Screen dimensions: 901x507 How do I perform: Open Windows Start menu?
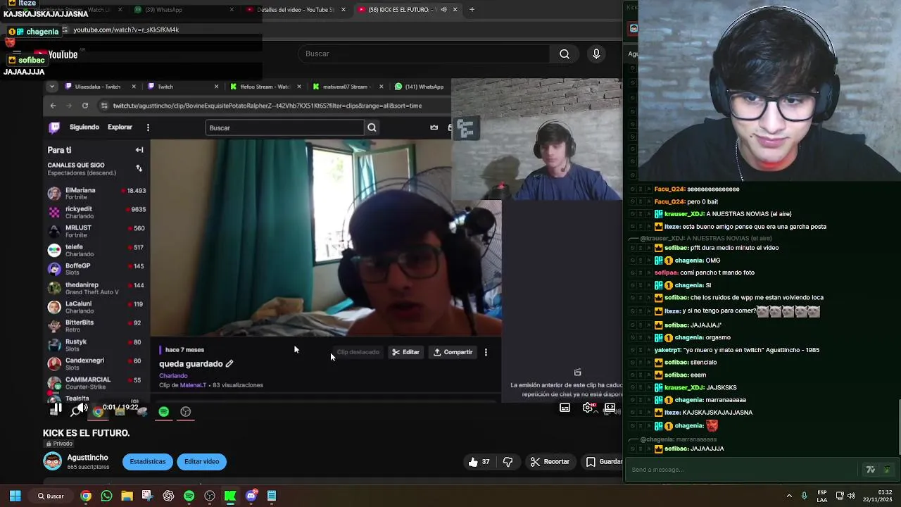click(x=15, y=496)
